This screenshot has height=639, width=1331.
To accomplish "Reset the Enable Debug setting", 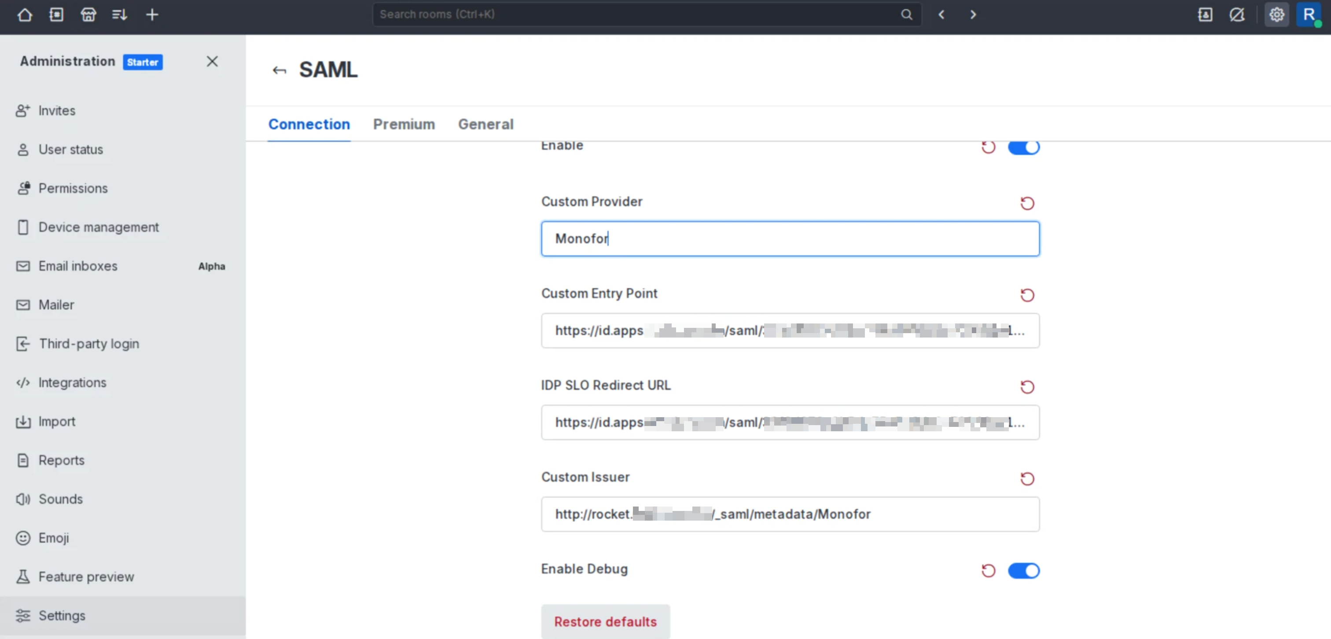I will coord(989,571).
